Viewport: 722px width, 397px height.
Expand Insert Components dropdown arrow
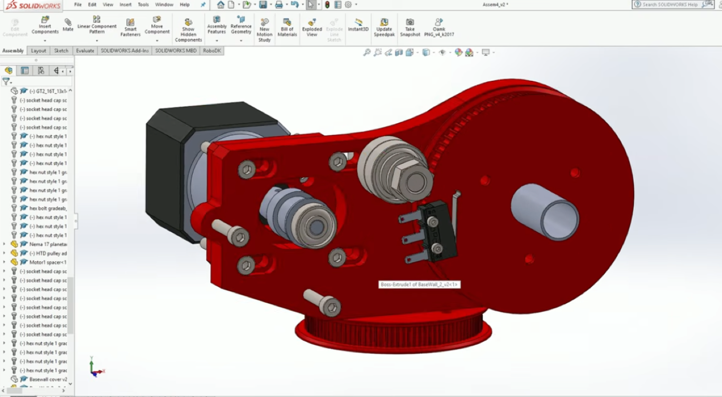coord(45,40)
